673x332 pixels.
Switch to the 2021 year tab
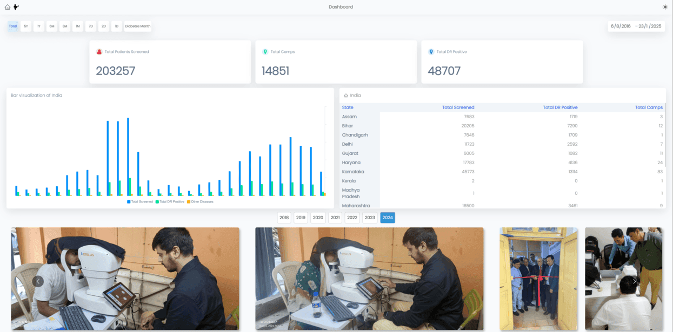click(x=335, y=218)
